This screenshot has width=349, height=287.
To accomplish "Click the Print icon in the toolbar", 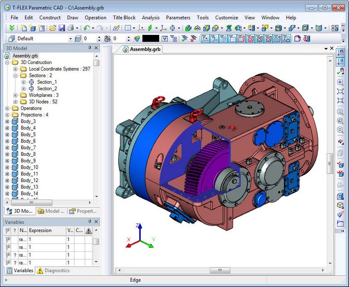I will point(71,28).
